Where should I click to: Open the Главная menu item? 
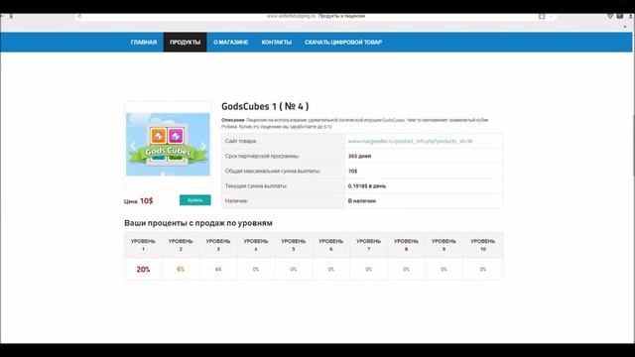(143, 42)
